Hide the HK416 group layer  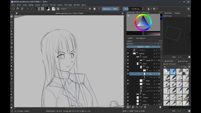pos(128,53)
